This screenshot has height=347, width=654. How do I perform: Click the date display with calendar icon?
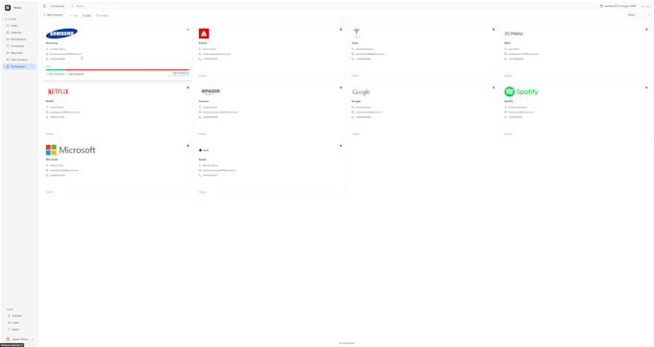point(618,6)
